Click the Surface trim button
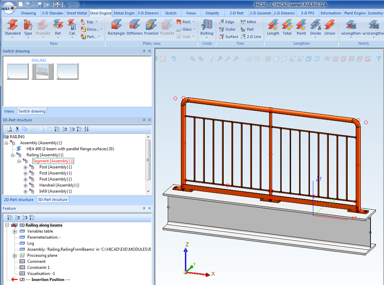 click(228, 37)
